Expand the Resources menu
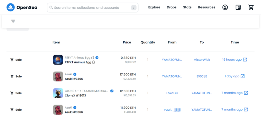Screen dimensions: 261x118 (206, 7)
